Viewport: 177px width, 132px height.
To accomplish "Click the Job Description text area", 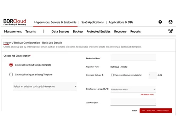I will (133, 102).
